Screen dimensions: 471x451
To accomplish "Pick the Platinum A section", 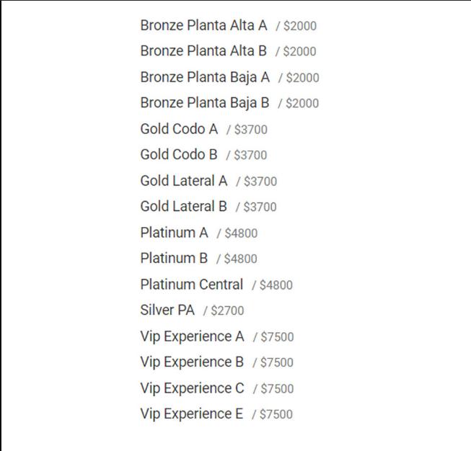I will (174, 233).
